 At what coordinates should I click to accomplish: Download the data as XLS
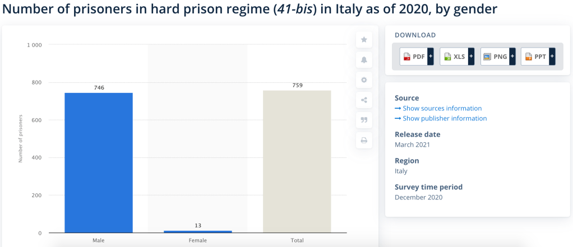point(454,57)
